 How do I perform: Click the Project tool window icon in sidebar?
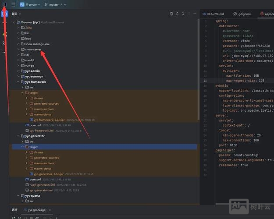tap(4, 14)
